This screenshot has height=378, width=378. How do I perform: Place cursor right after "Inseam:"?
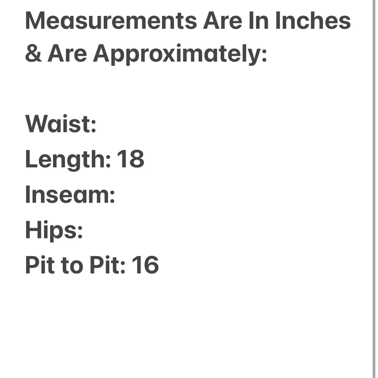point(116,195)
